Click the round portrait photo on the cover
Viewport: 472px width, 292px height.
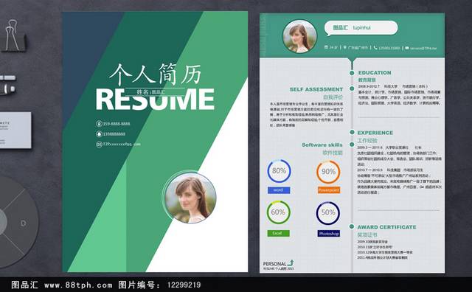point(190,198)
